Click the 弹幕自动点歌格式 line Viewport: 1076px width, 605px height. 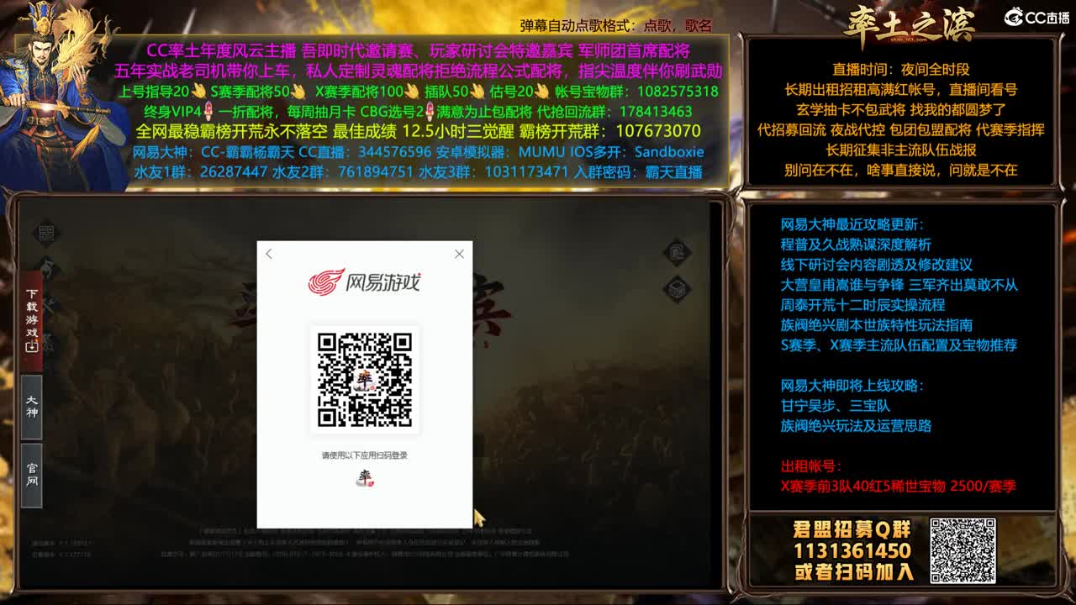pyautogui.click(x=616, y=26)
